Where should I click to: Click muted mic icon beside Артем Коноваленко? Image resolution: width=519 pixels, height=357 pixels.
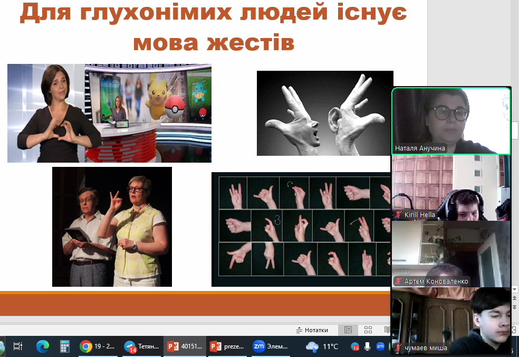coord(398,281)
